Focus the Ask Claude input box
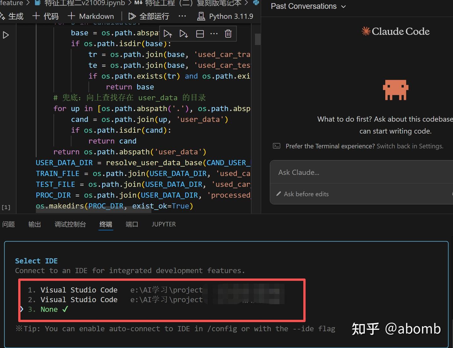453x348 pixels. pos(361,172)
